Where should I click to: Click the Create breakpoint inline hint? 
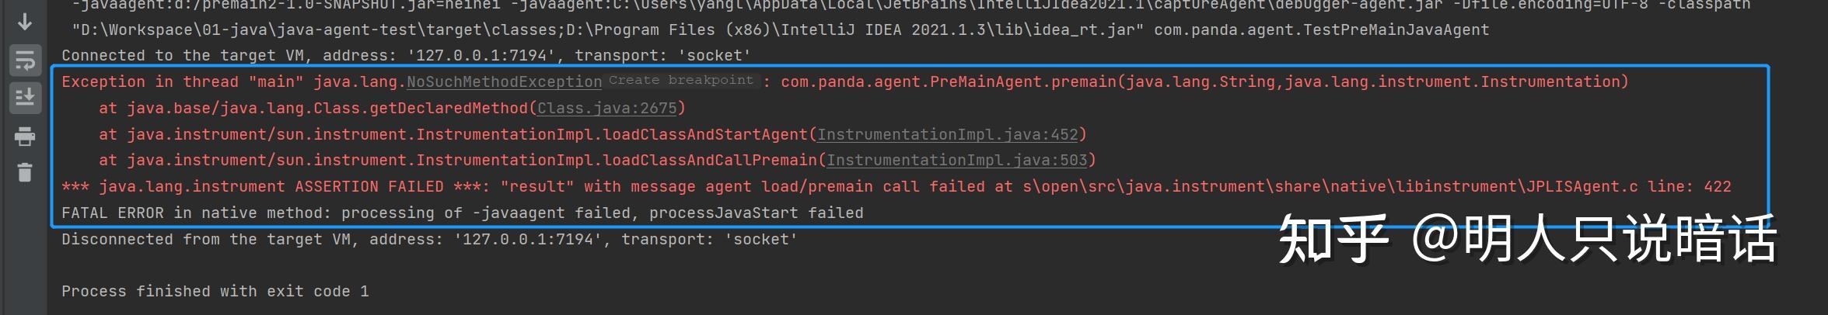680,81
